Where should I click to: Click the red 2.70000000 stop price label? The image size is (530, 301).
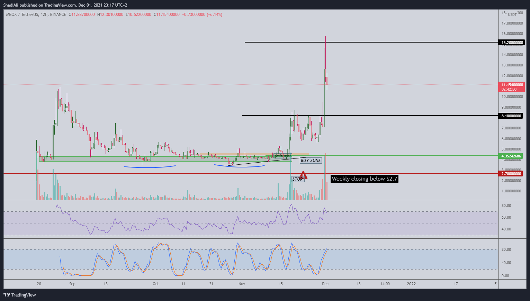[510, 174]
